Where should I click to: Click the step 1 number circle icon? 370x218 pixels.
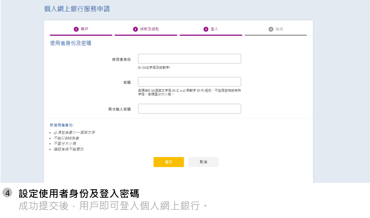pos(76,29)
